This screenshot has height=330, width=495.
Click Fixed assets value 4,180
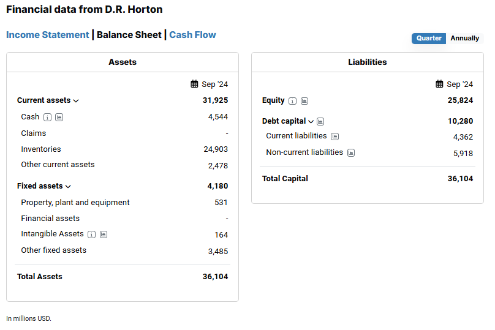click(217, 186)
